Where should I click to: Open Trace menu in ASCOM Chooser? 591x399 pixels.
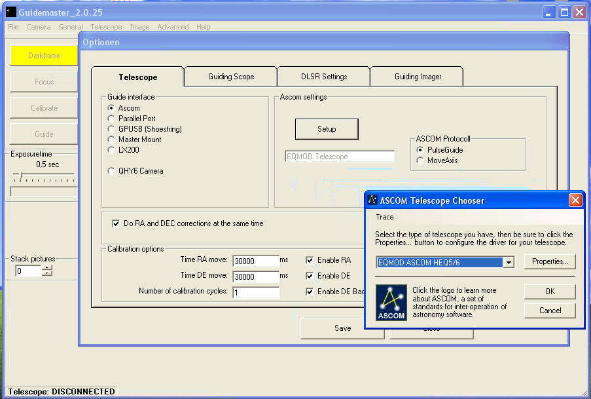coord(385,217)
